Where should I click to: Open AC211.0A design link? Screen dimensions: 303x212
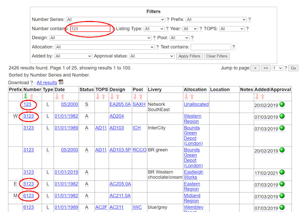click(x=120, y=196)
